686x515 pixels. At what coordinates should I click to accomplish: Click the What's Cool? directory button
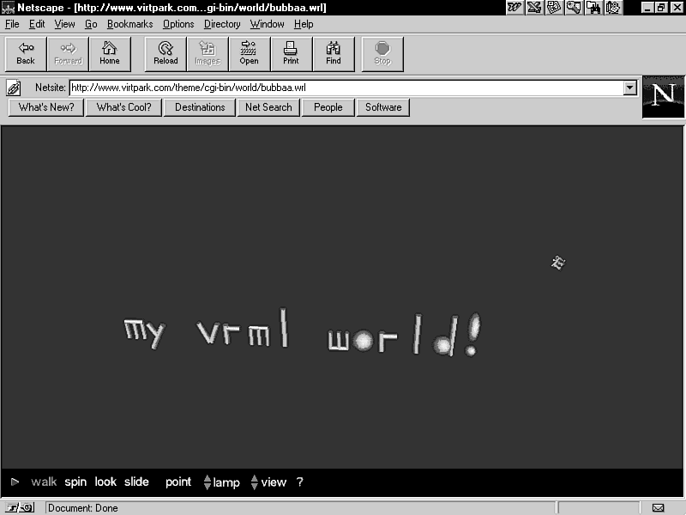123,107
